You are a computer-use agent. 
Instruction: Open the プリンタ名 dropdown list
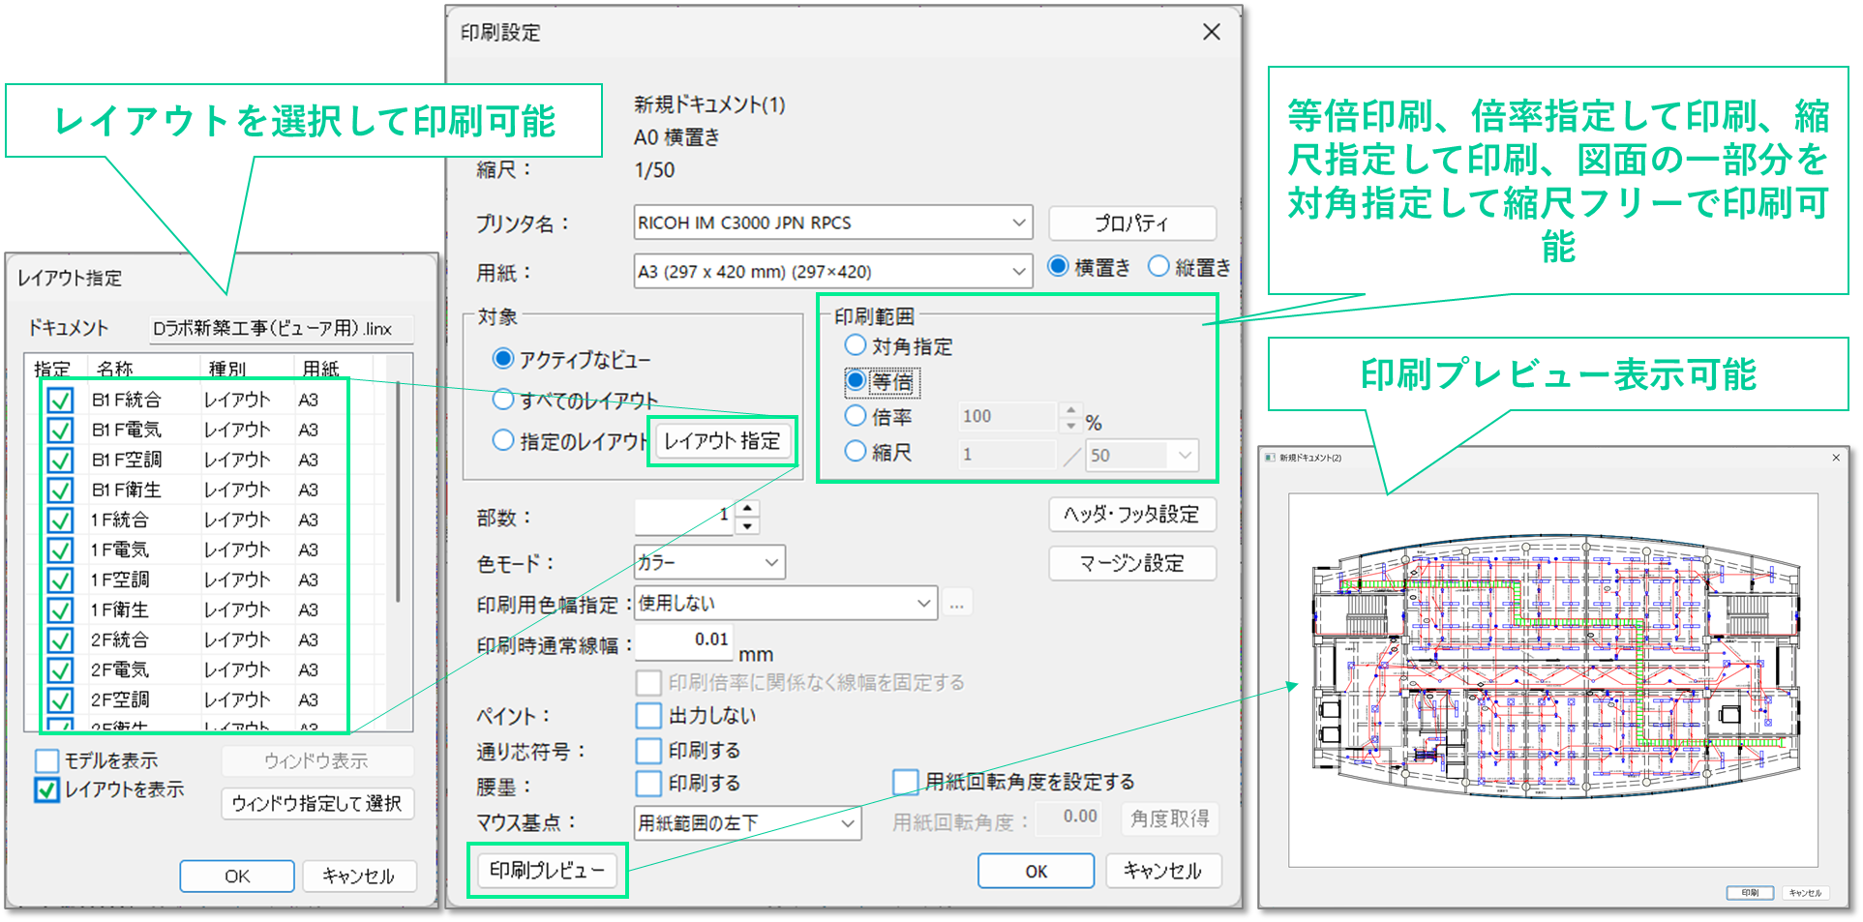[x=1018, y=223]
